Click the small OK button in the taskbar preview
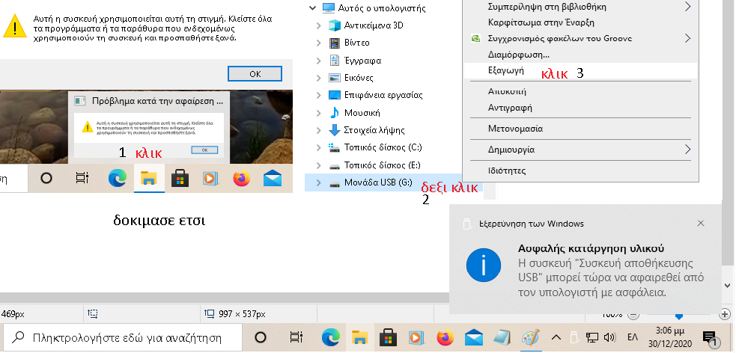 click(x=204, y=150)
